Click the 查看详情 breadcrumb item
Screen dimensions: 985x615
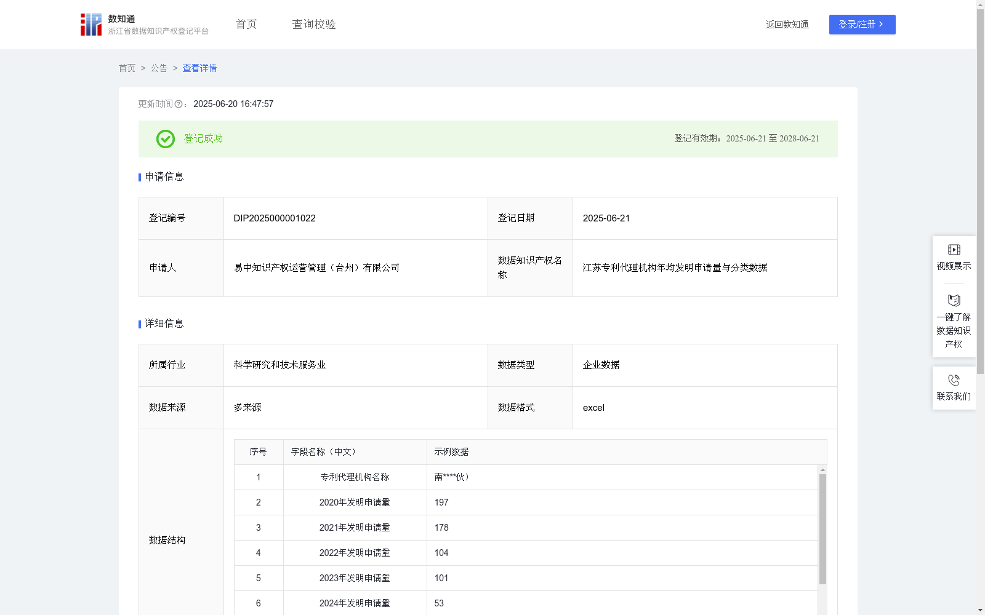click(x=199, y=68)
